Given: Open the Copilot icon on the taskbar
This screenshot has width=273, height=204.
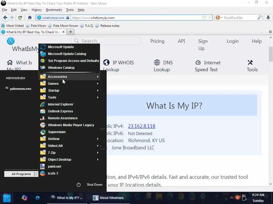Looking at the screenshot, I should click(24, 198).
